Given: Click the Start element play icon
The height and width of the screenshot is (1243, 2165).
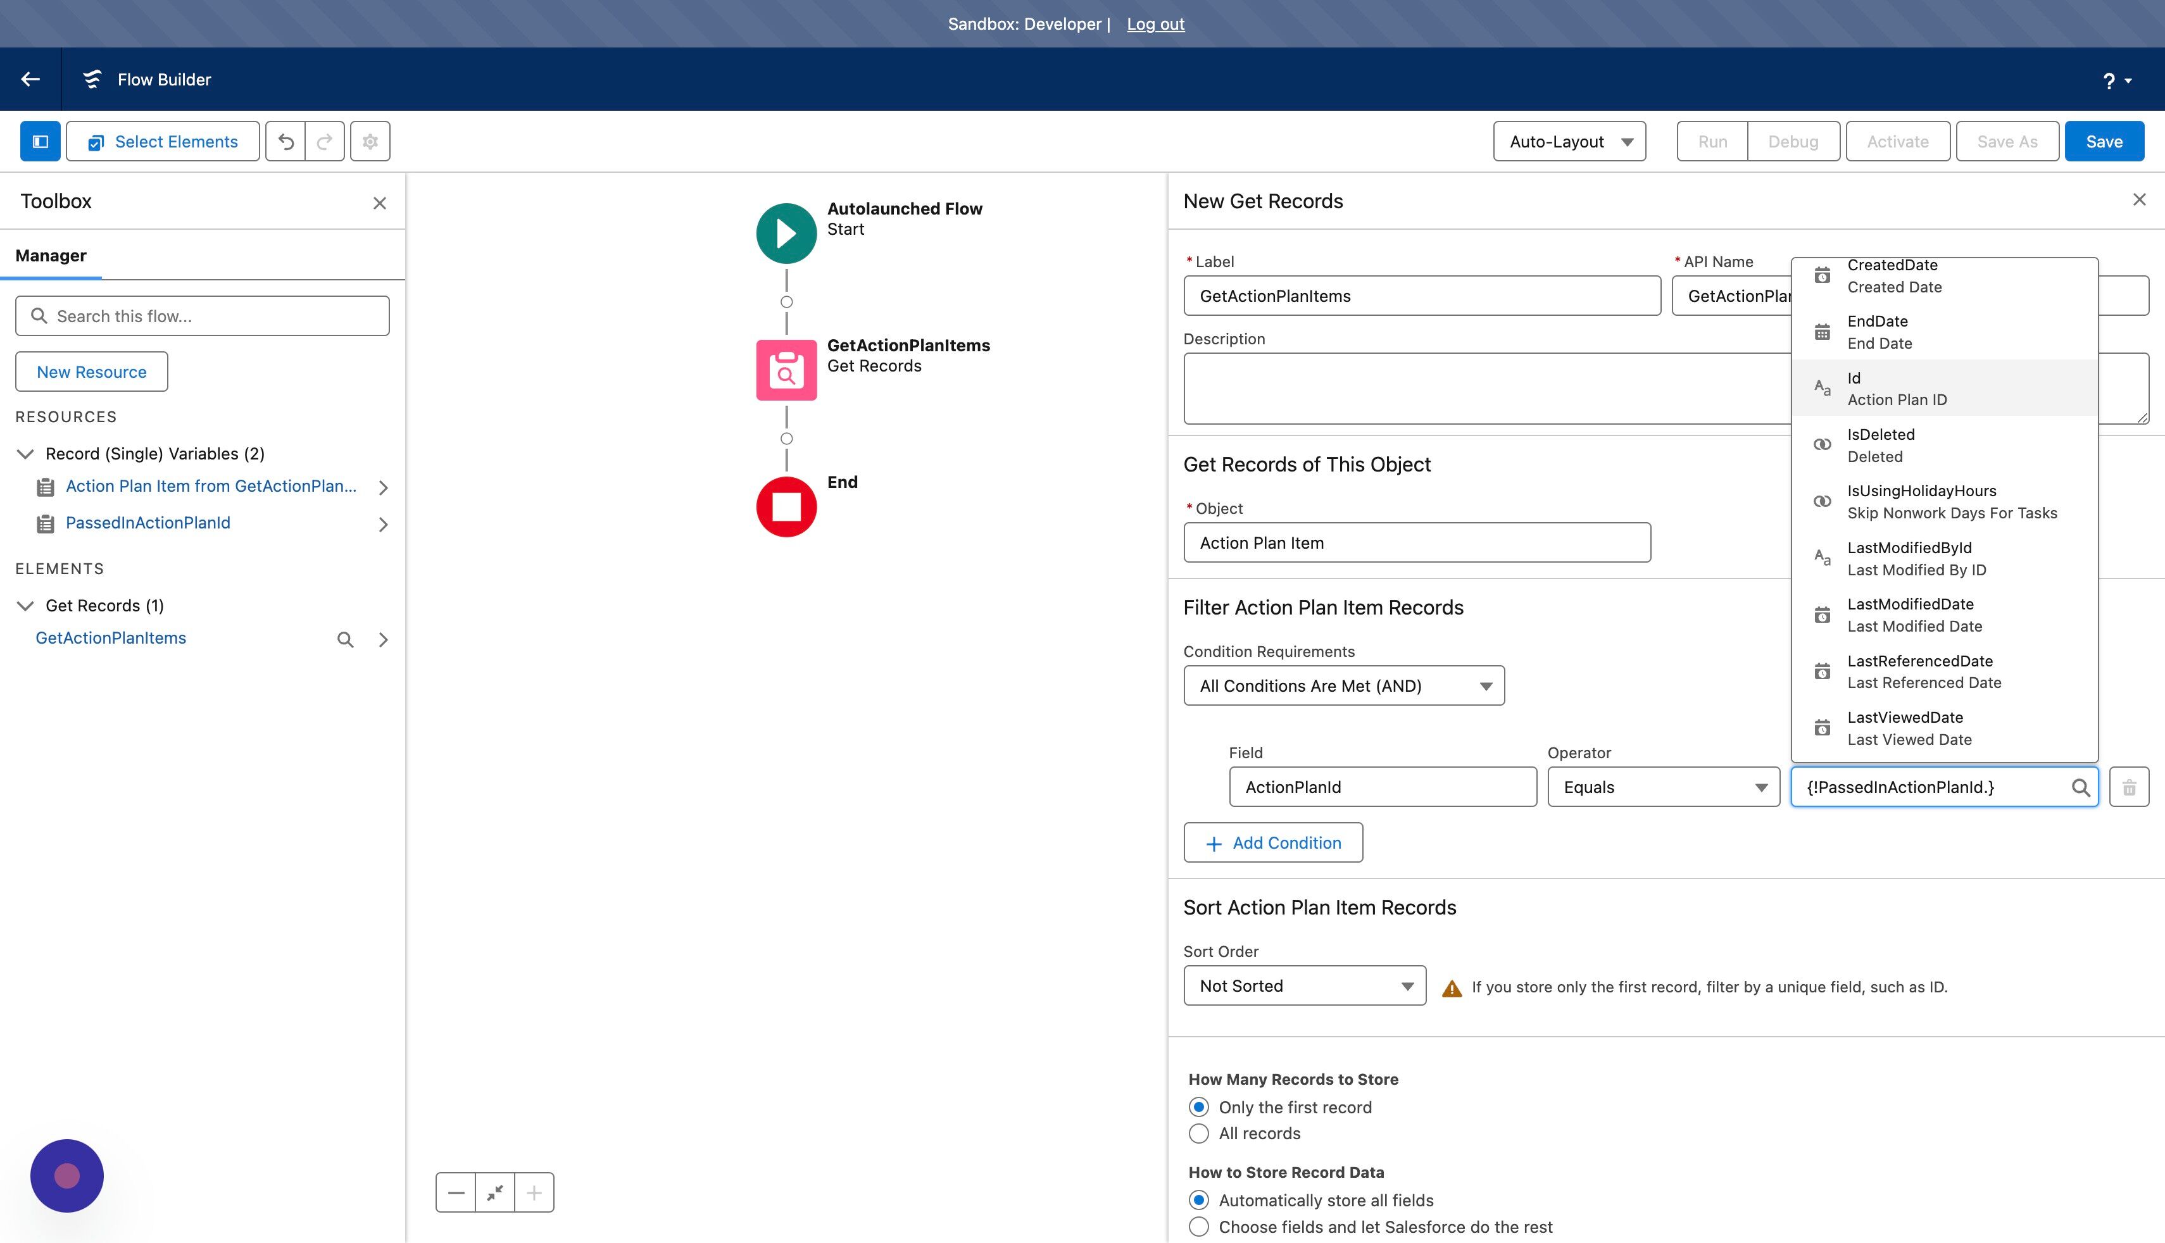Looking at the screenshot, I should pyautogui.click(x=786, y=233).
